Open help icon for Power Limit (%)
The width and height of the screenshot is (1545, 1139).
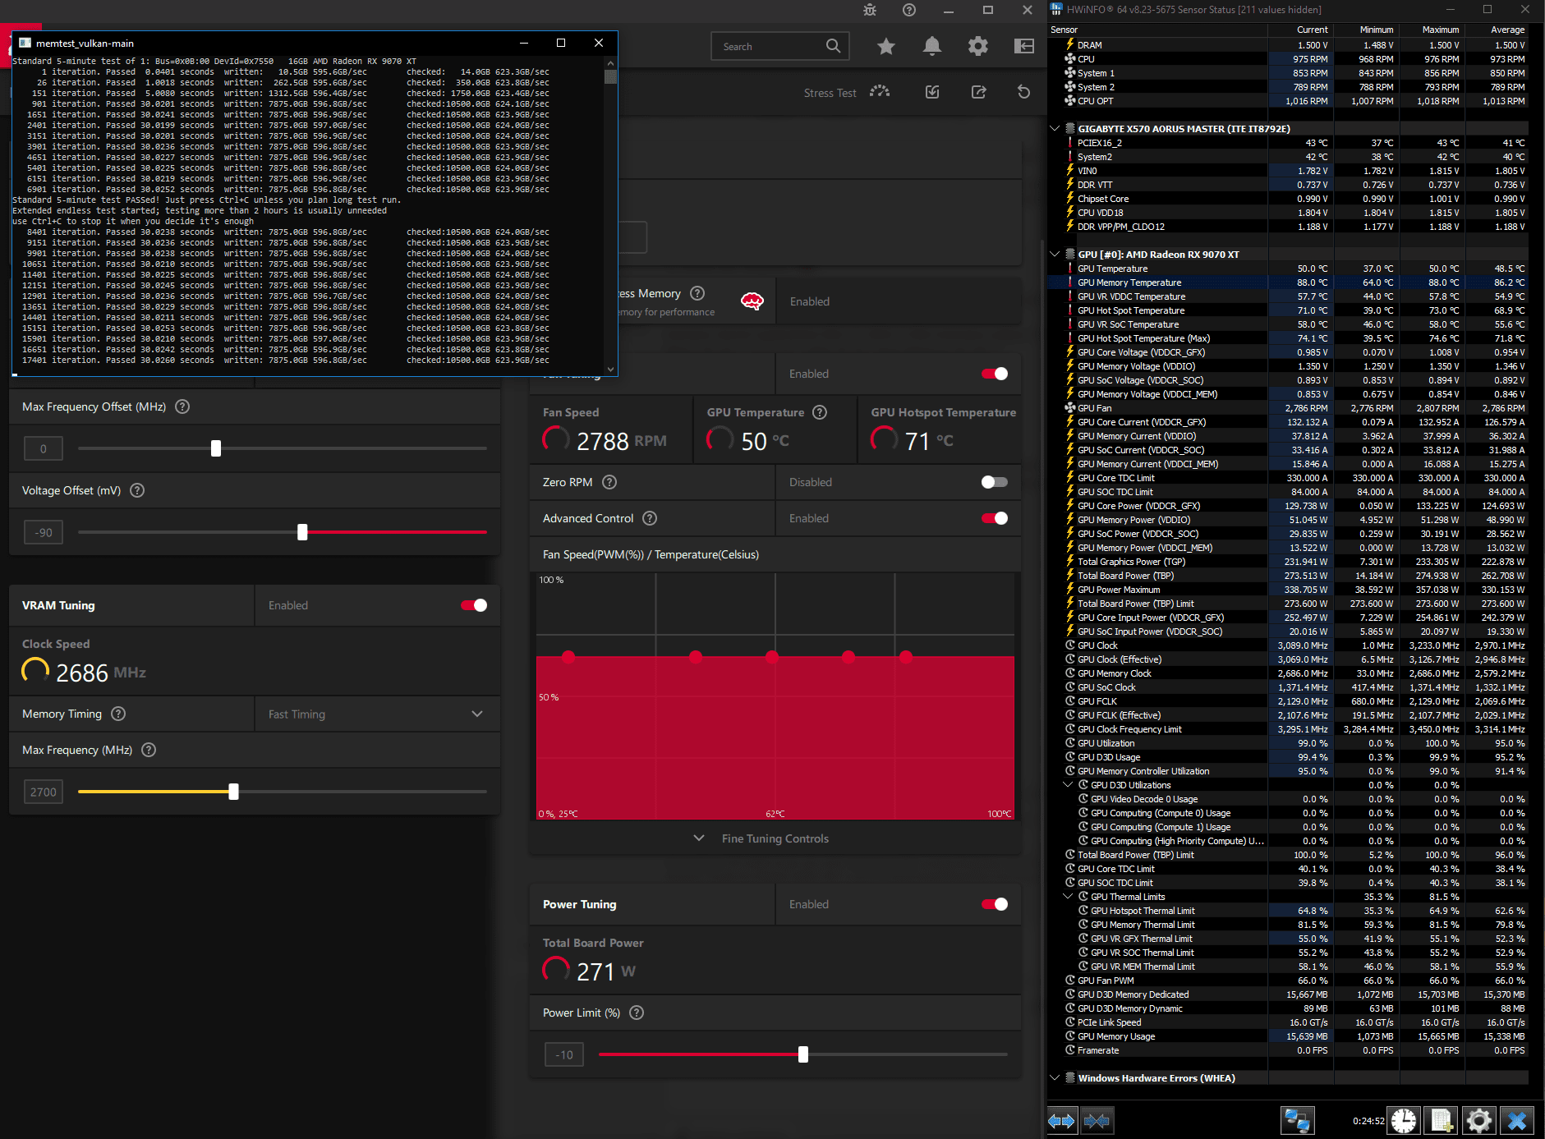click(x=637, y=1013)
